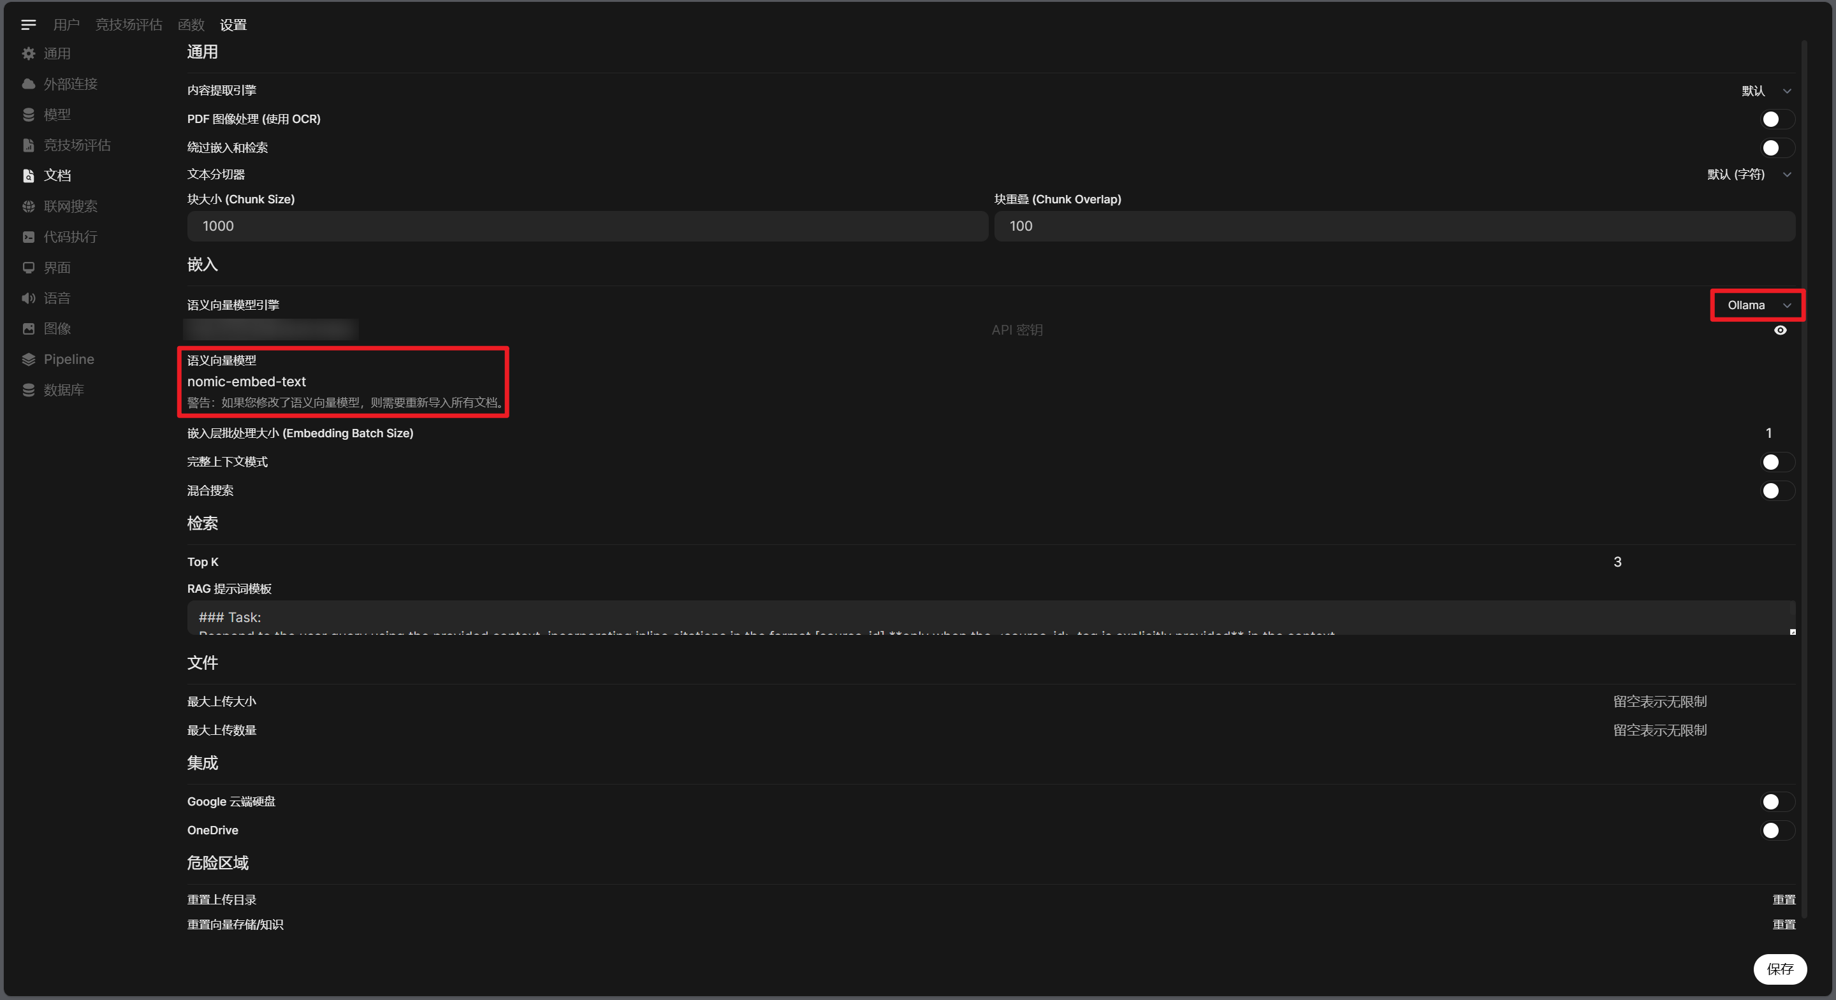Select the 联网搜索 globe icon

pyautogui.click(x=29, y=207)
